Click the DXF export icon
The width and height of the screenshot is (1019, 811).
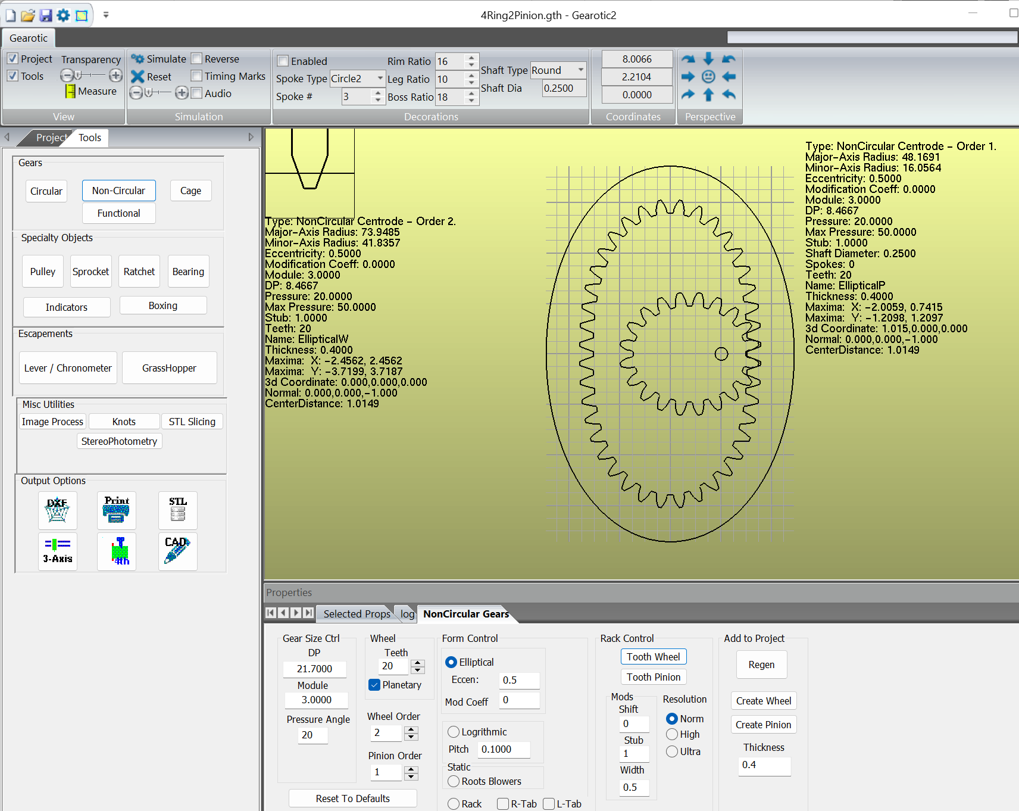click(x=57, y=510)
